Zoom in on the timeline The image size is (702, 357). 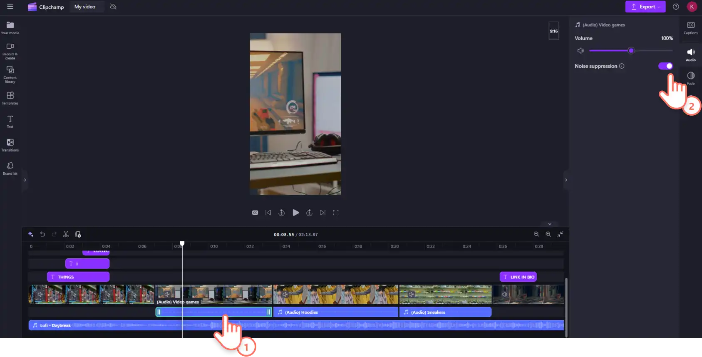click(x=548, y=235)
